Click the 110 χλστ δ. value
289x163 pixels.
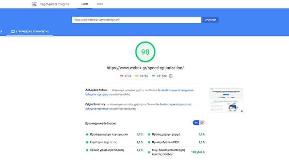[198, 152]
